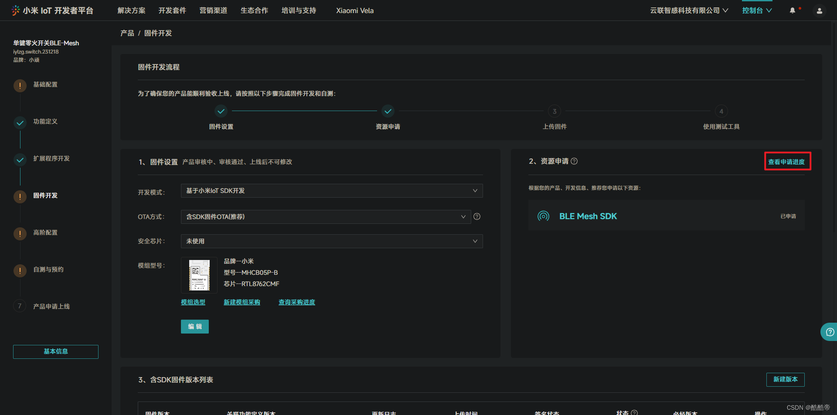Viewport: 837px width, 415px height.
Task: Click the 基础配置 warning step icon
Action: (20, 85)
